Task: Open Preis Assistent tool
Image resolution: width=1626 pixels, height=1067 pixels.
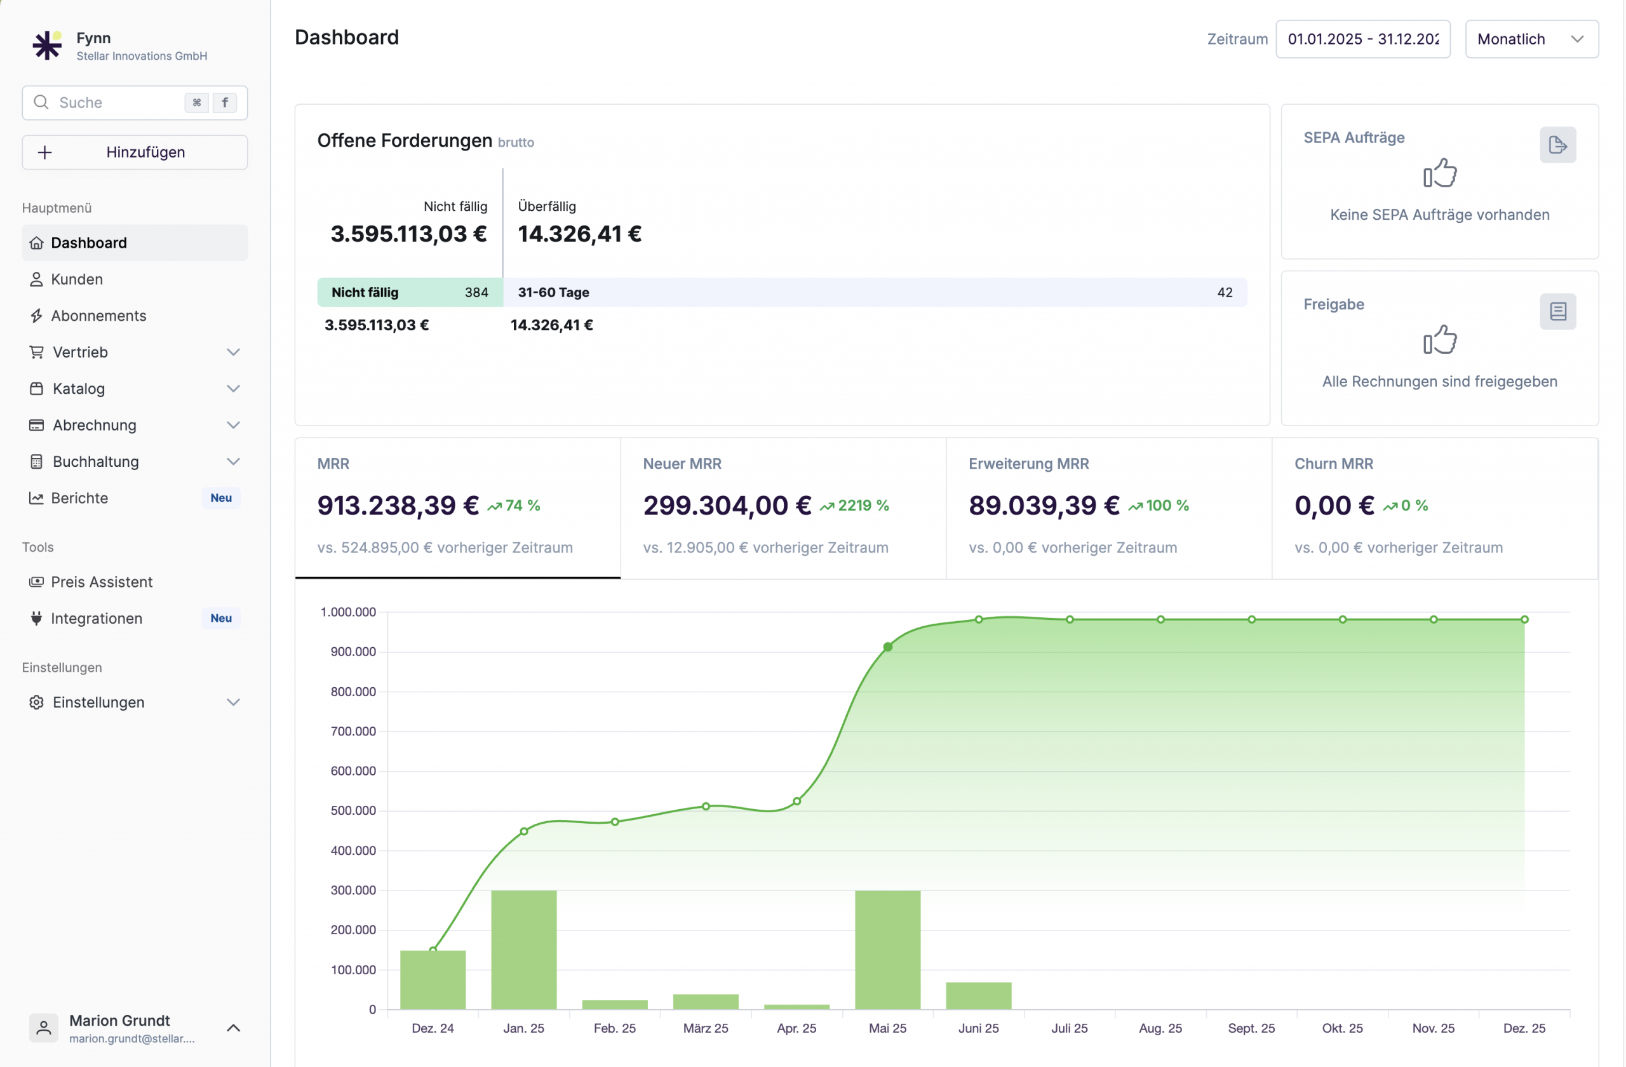Action: 101,582
